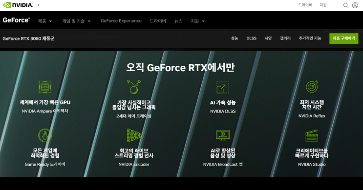Click the GeForce logo

16,20
